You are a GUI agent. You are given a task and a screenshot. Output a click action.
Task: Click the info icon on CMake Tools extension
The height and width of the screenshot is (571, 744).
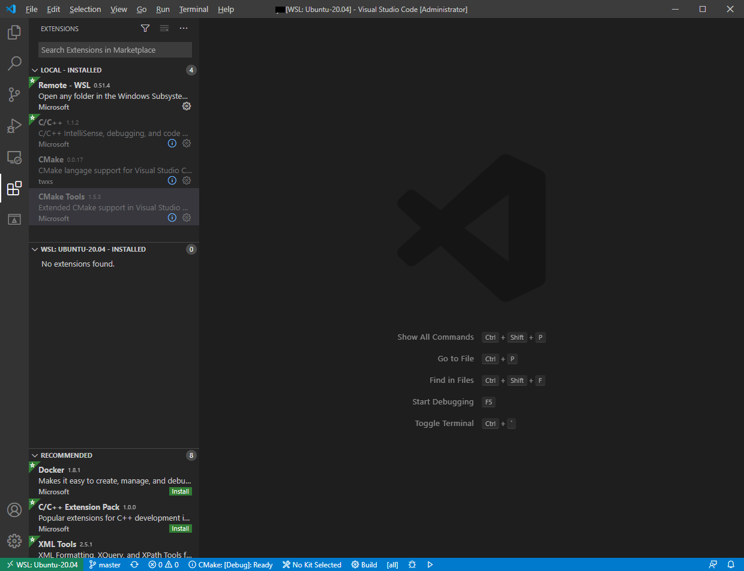[172, 217]
